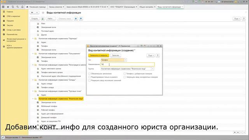Go to Главное section in sidebar
Screen dimensions: 249x140
pos(10,12)
